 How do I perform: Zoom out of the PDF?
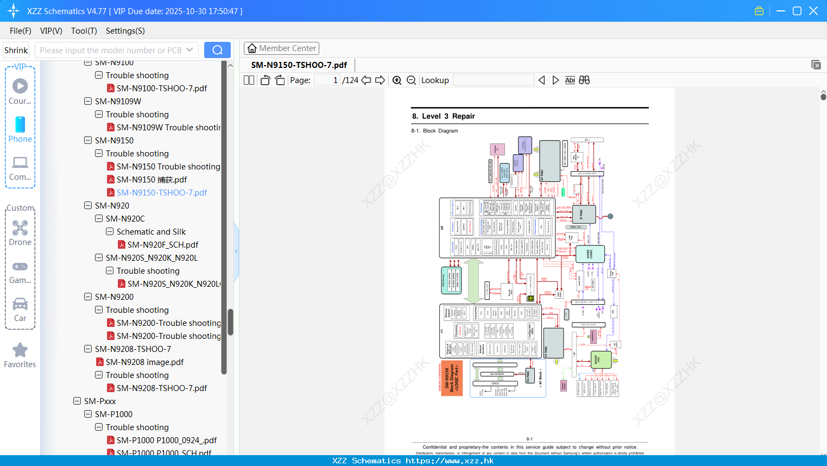click(412, 80)
